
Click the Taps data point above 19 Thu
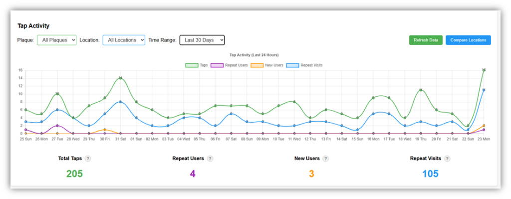click(x=421, y=90)
